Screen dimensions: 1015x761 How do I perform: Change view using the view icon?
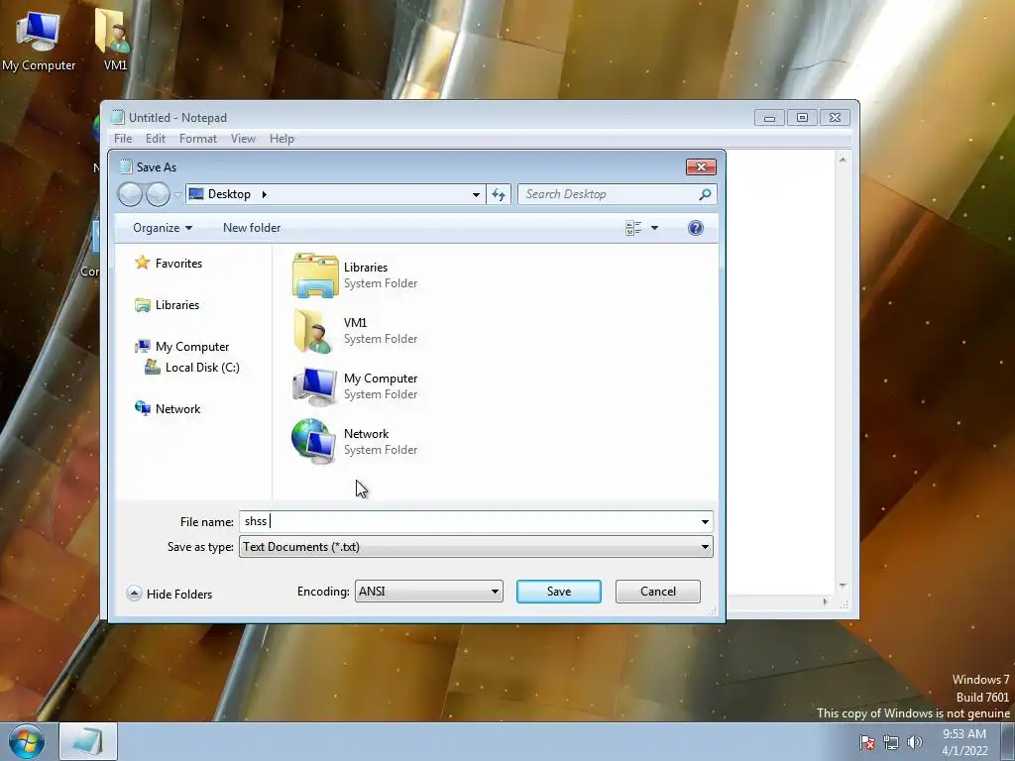[x=633, y=228]
